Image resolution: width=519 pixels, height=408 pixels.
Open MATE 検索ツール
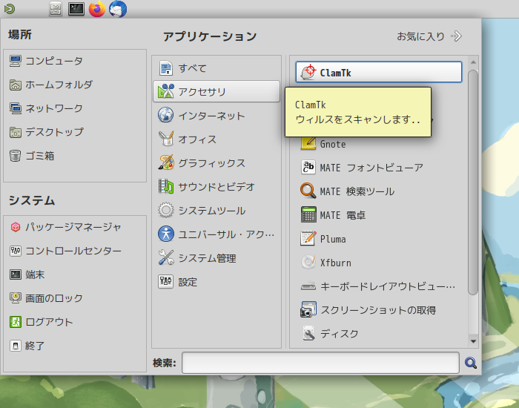[x=378, y=191]
